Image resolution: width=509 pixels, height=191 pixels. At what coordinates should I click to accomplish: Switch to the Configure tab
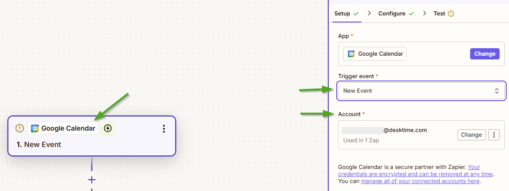[391, 14]
